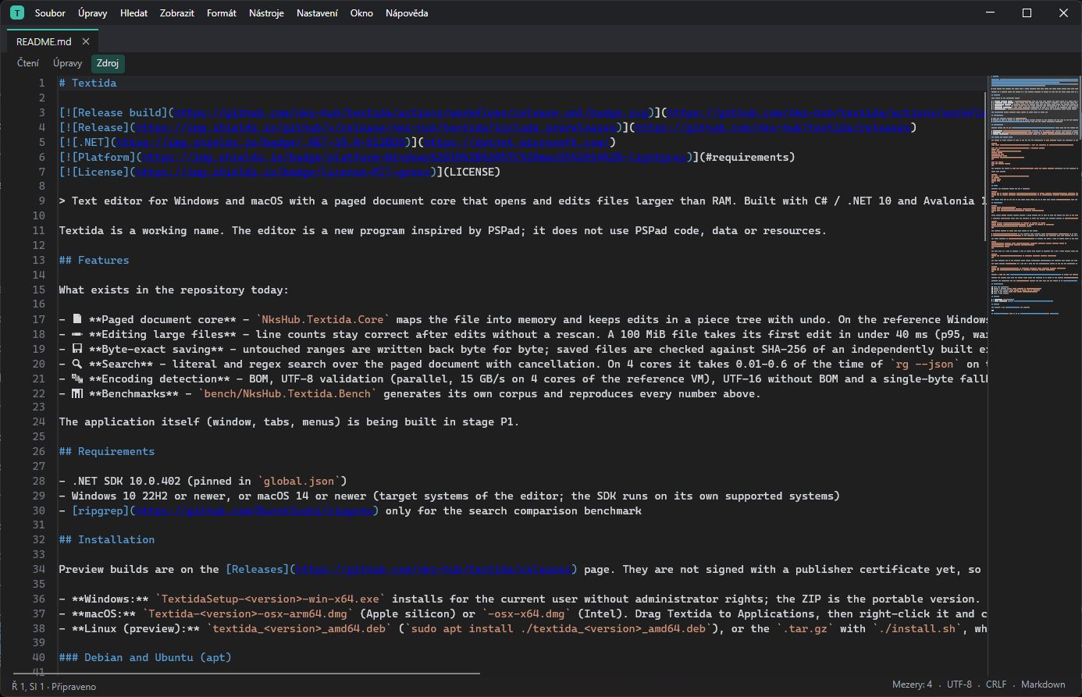Switch to Úpravy view mode
The width and height of the screenshot is (1082, 697).
tap(68, 63)
